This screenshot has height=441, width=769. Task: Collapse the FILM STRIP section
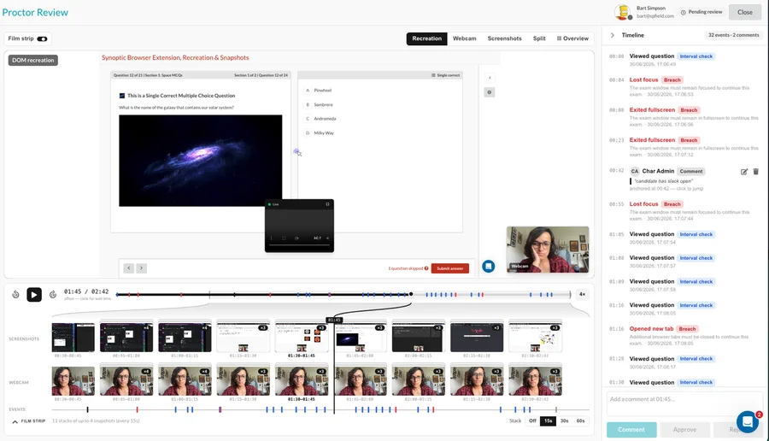[15, 421]
